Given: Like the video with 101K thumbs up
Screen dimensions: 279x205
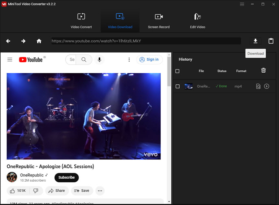Looking at the screenshot, I should (18, 191).
